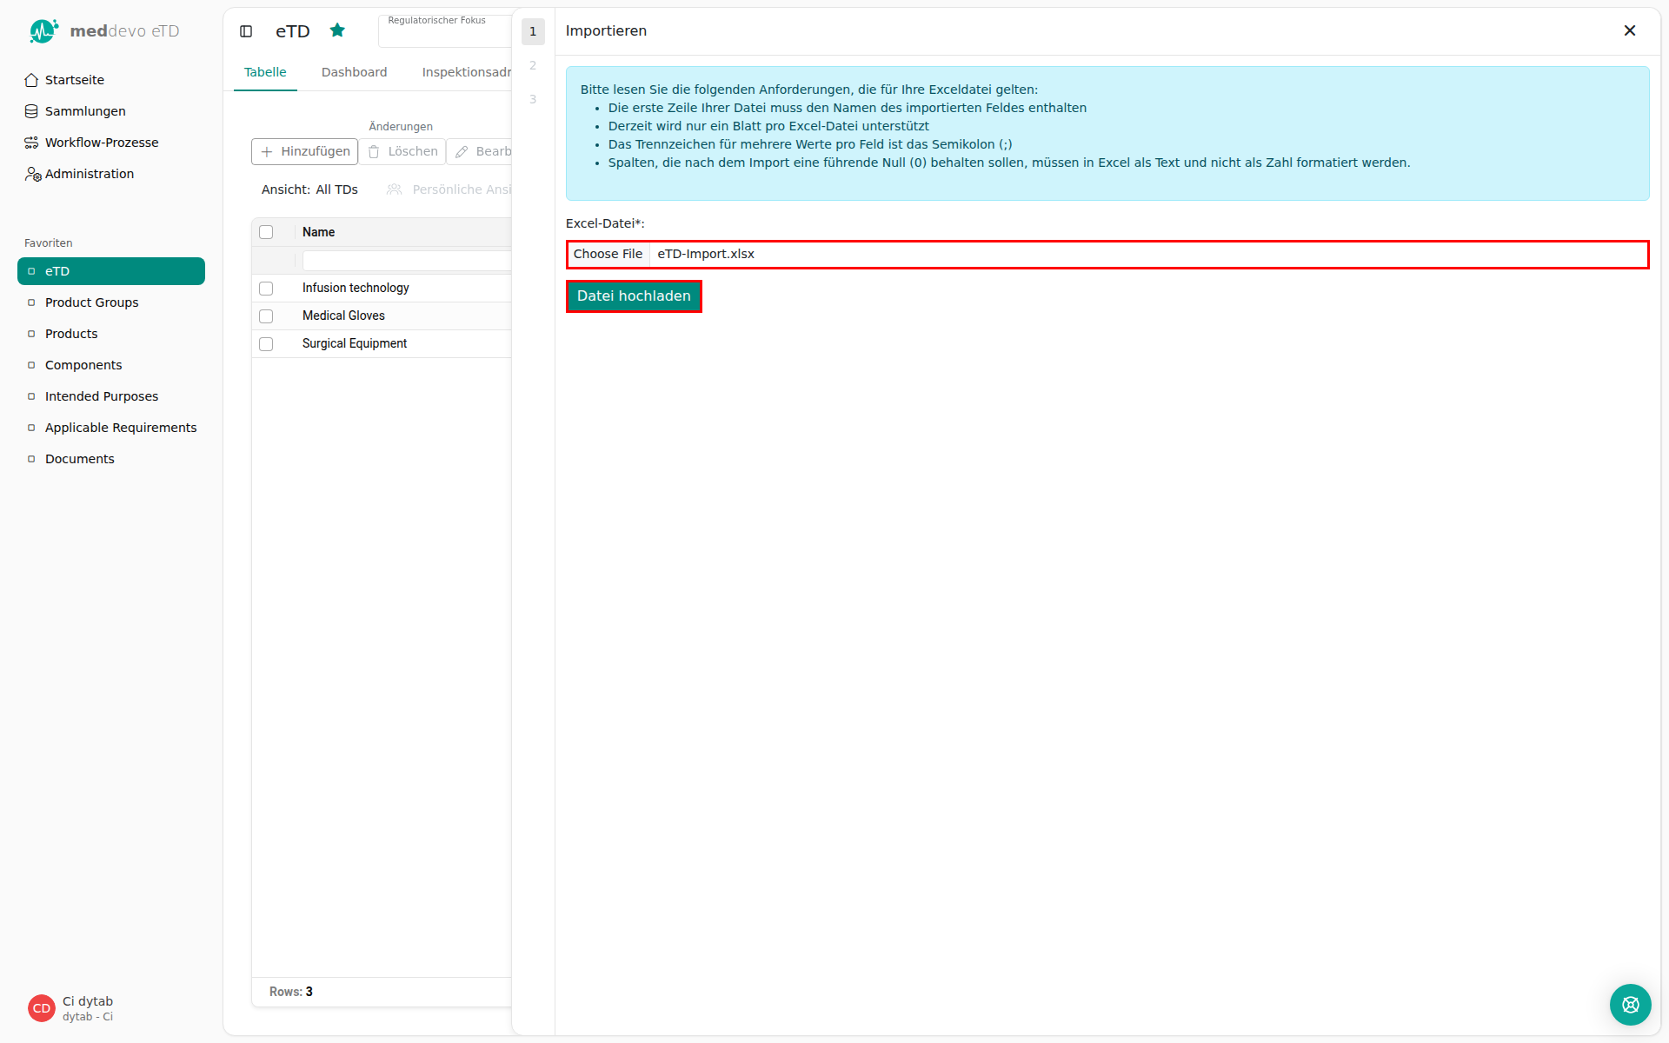Click the CD user avatar
Viewport: 1669px width, 1043px height.
click(x=42, y=1008)
